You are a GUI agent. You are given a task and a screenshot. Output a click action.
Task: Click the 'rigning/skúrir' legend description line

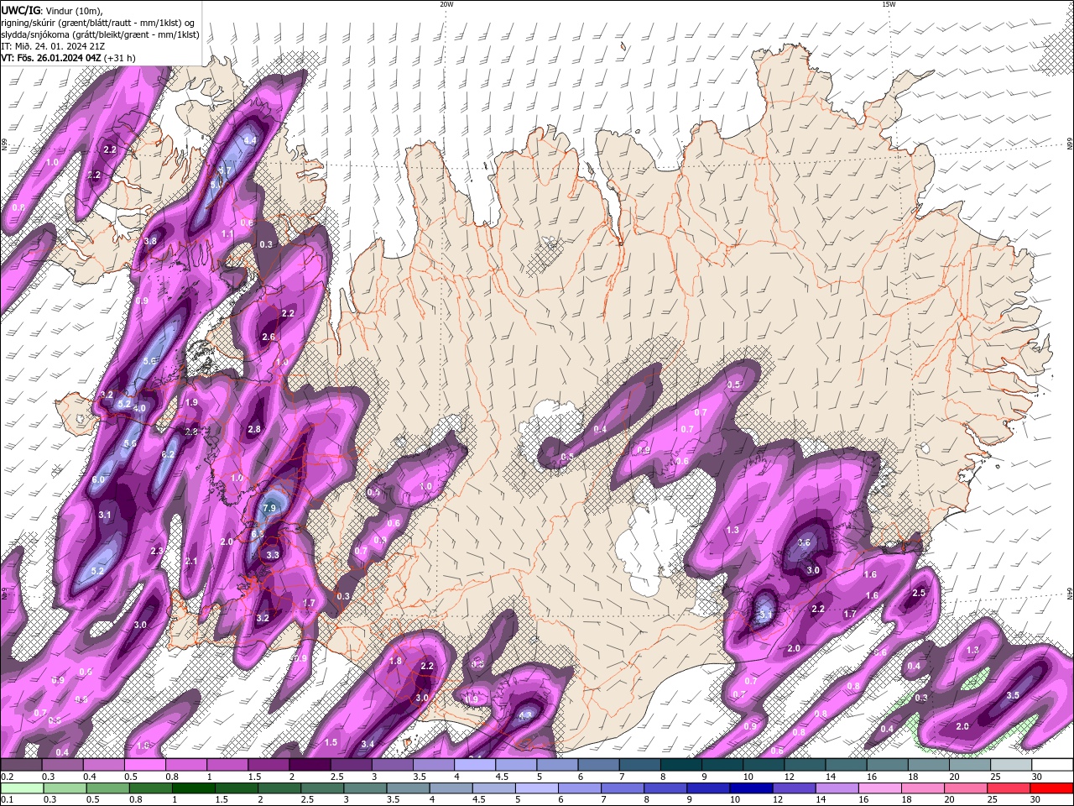click(99, 23)
